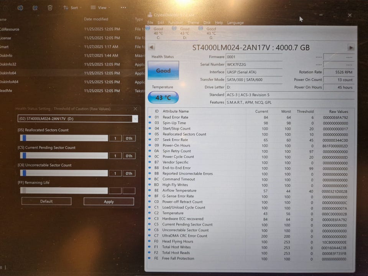Click the Current Pending Sector Count value field

pyautogui.click(x=115, y=156)
